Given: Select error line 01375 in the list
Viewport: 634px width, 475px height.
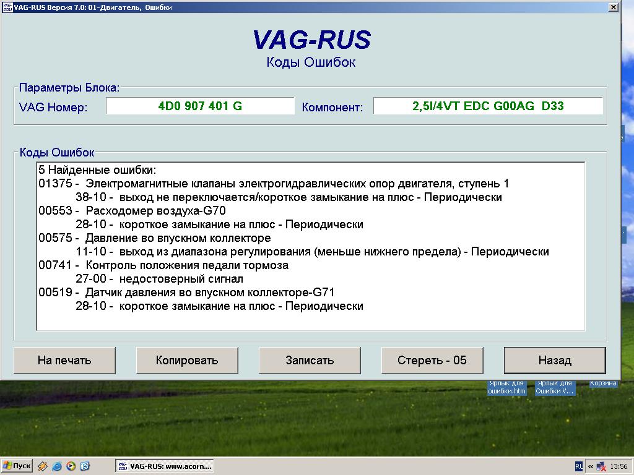Looking at the screenshot, I should coord(273,184).
